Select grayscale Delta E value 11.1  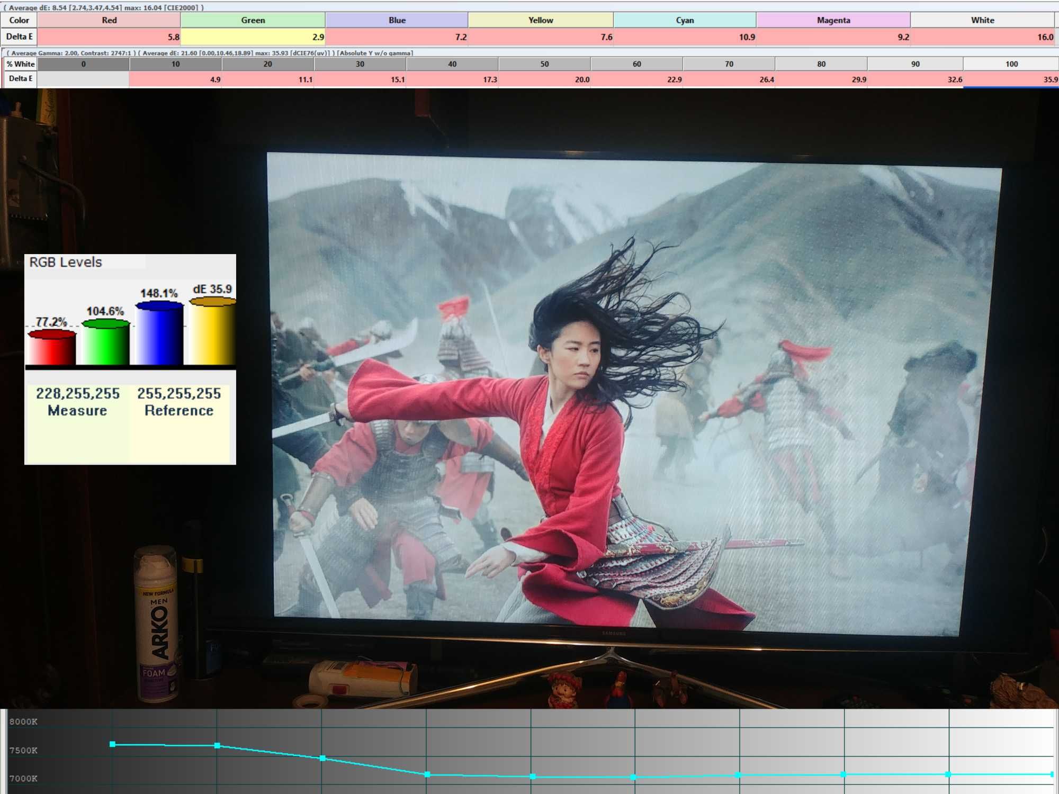click(268, 79)
